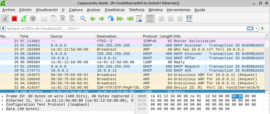
Task: Jump to the last packet icon
Action: tap(130, 19)
